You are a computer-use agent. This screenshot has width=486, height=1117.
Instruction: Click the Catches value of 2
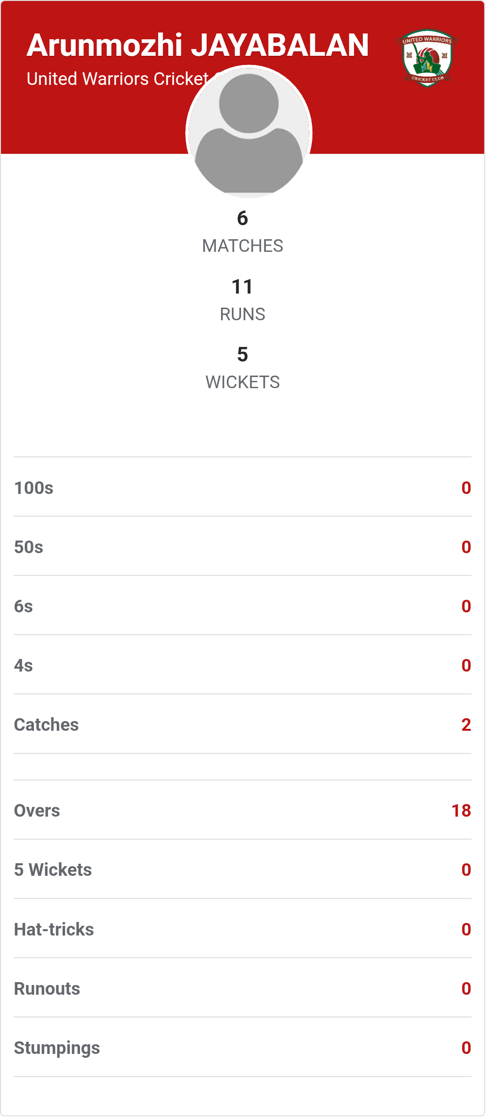click(x=466, y=724)
